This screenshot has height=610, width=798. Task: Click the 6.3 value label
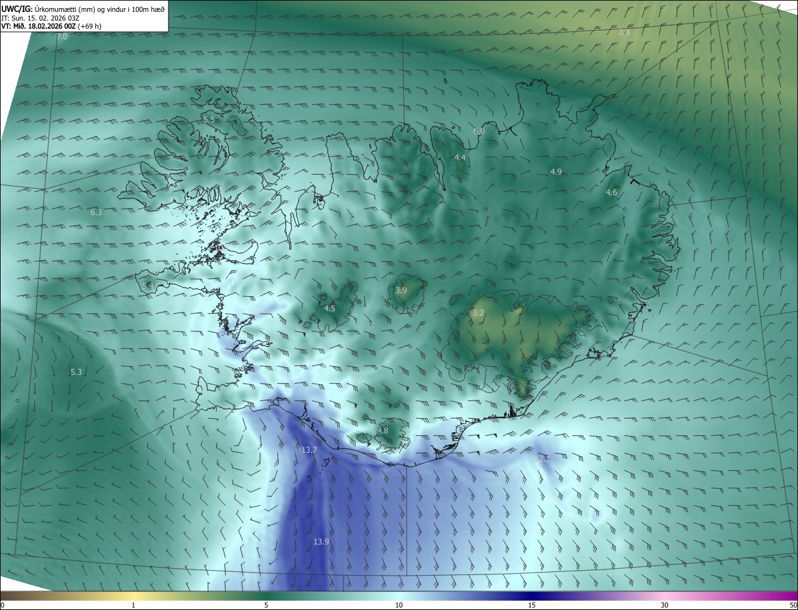(x=96, y=213)
